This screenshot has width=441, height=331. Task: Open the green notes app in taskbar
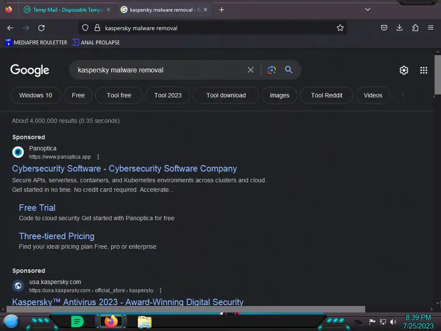point(78,322)
